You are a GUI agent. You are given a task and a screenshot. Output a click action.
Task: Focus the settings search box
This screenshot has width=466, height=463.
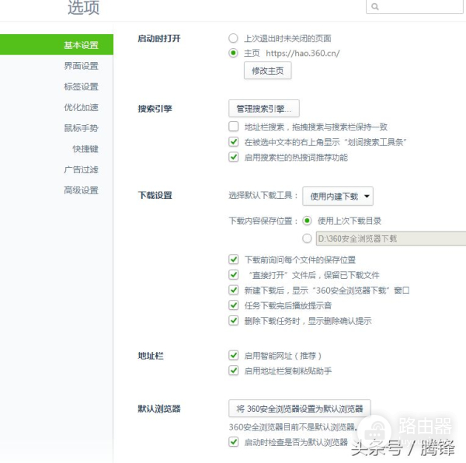[x=414, y=6]
